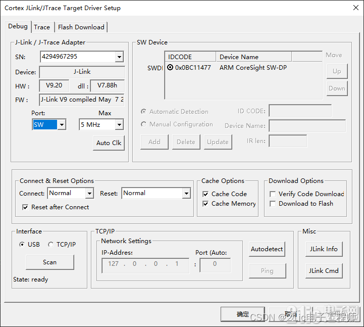The image size is (364, 327).
Task: Click the ARM CoreSight SW-DP device name
Action: 253,67
